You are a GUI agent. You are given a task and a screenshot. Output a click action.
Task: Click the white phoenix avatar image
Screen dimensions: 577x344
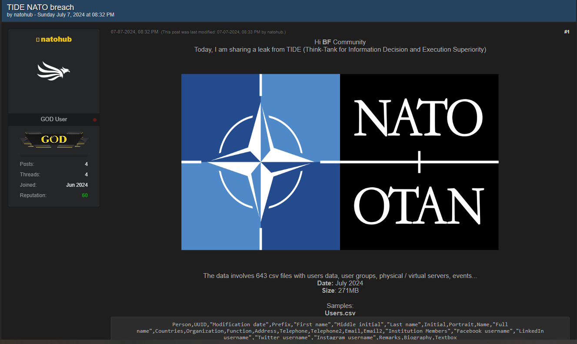(53, 71)
